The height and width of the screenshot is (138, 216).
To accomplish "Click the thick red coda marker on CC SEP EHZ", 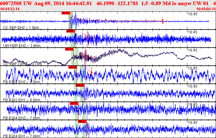I will point(163,21).
